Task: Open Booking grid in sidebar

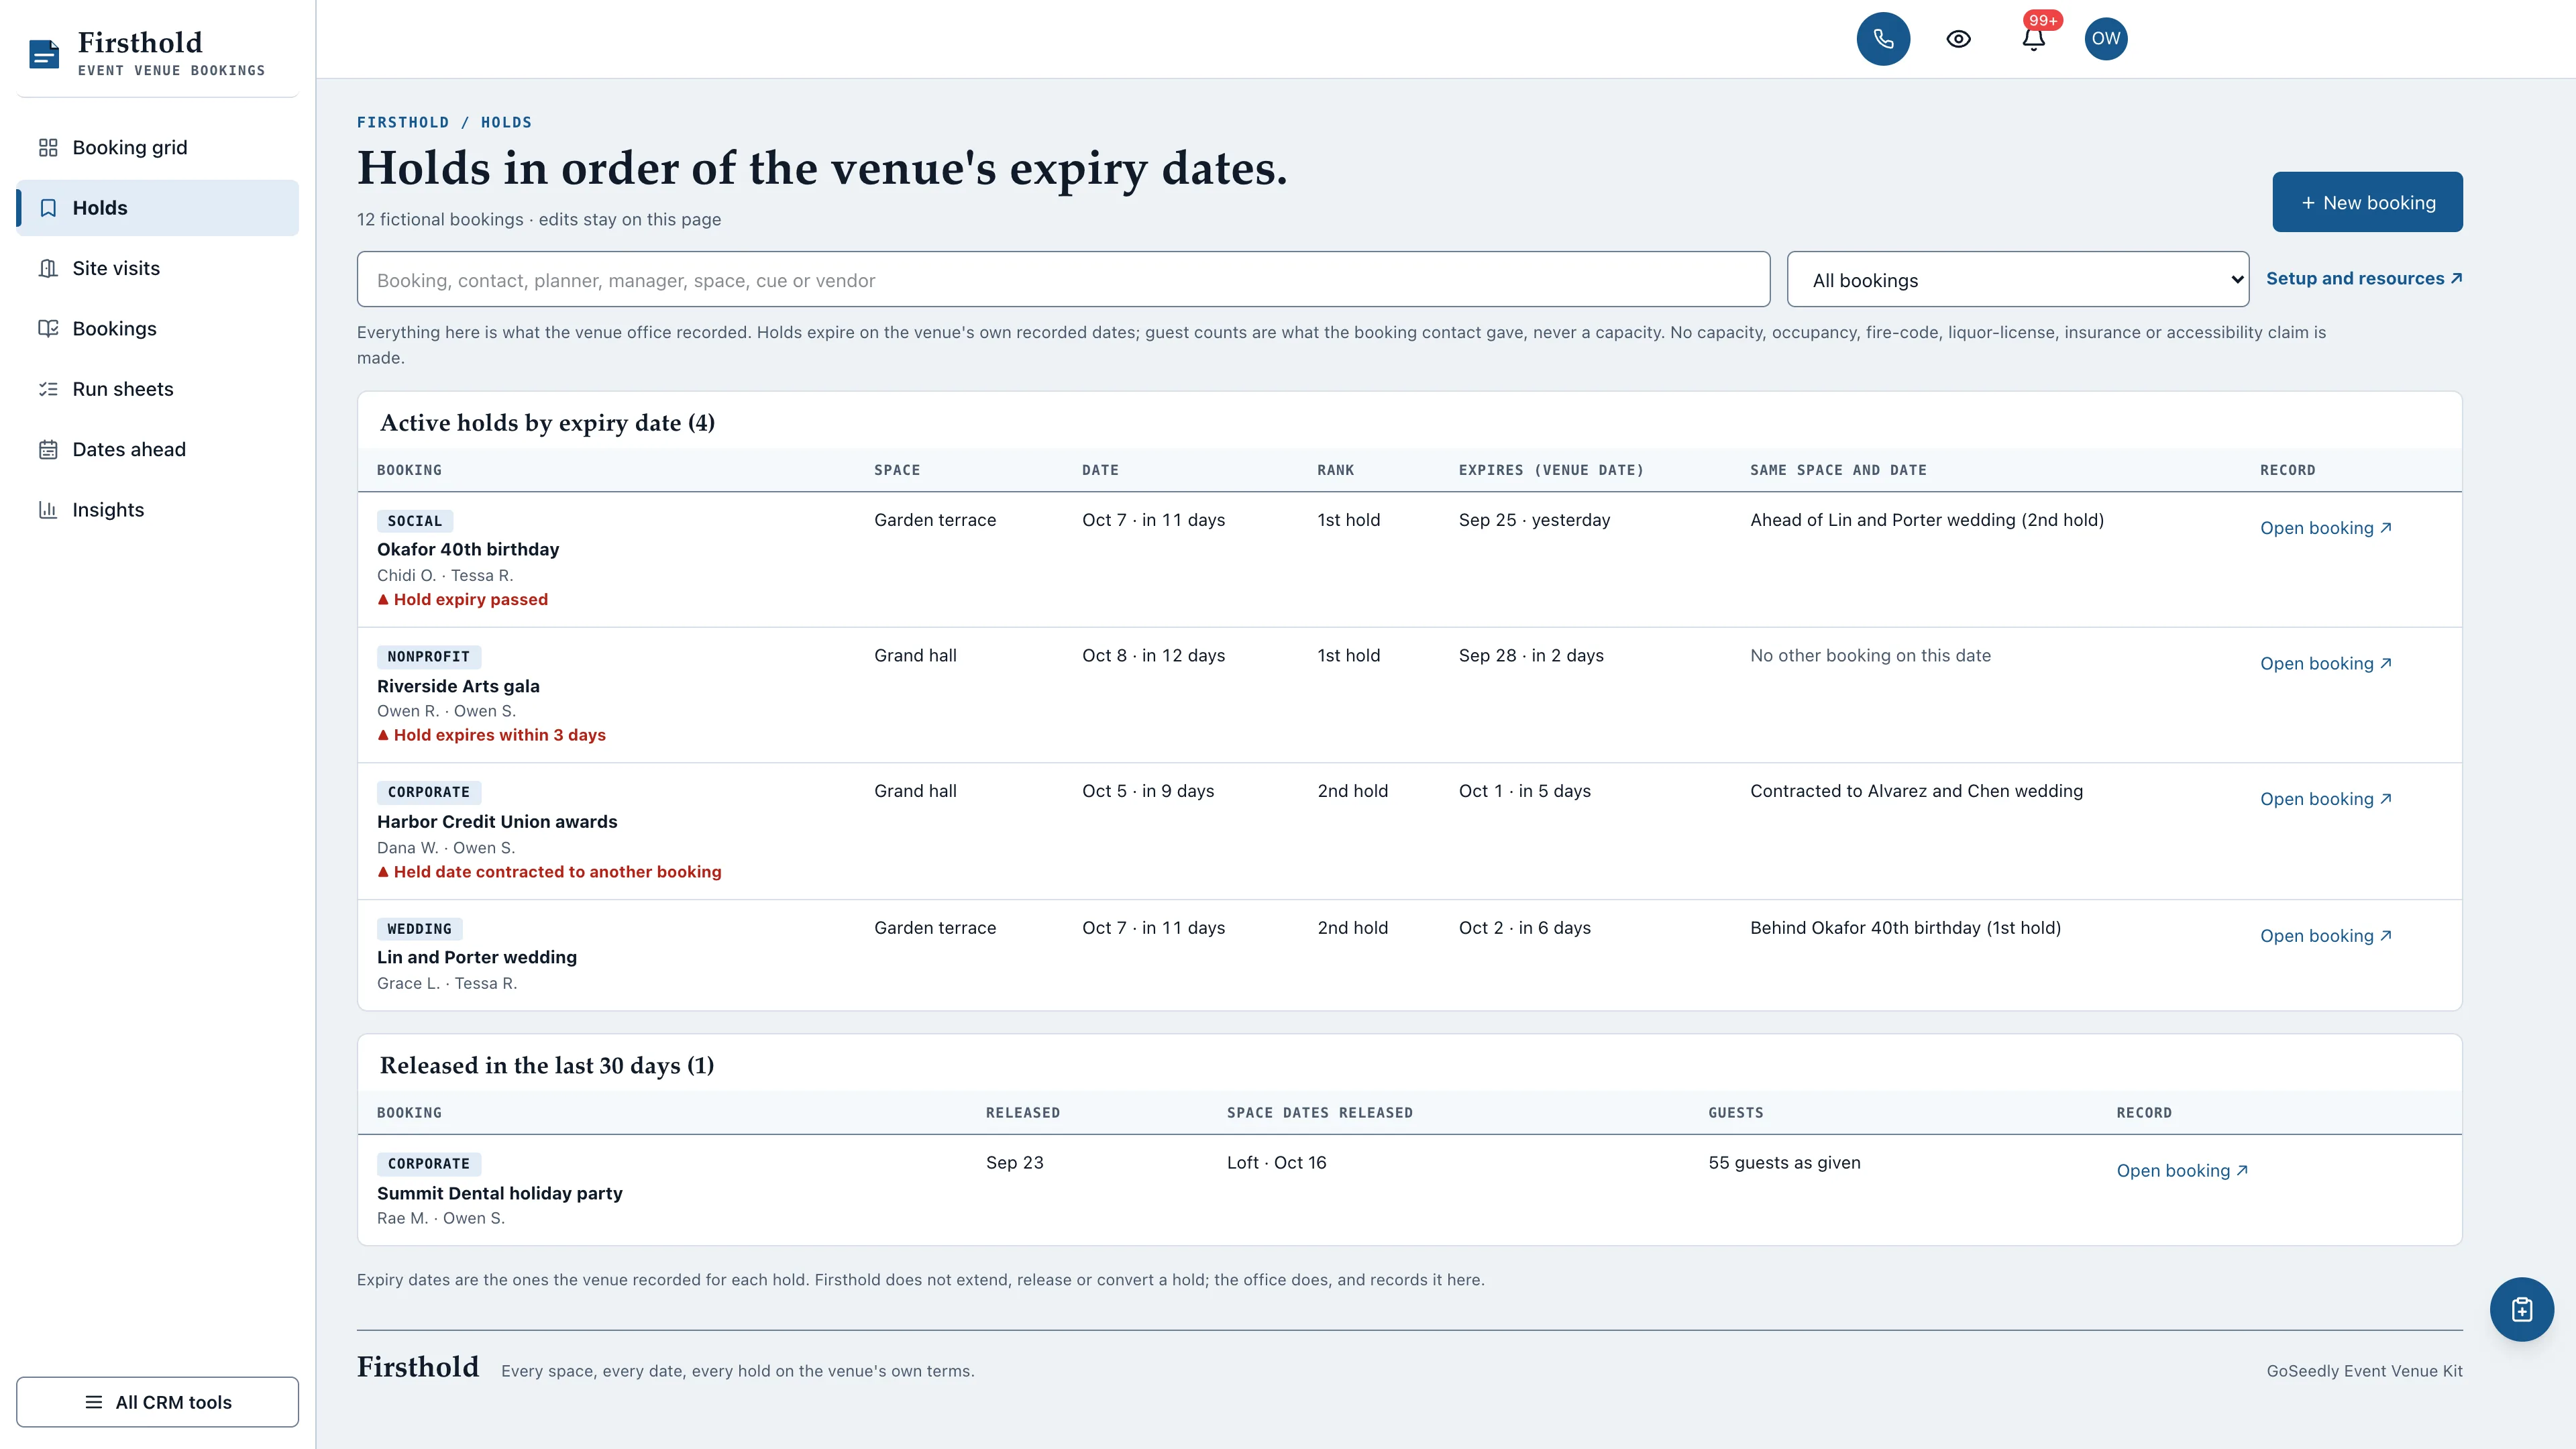Action: (x=157, y=148)
